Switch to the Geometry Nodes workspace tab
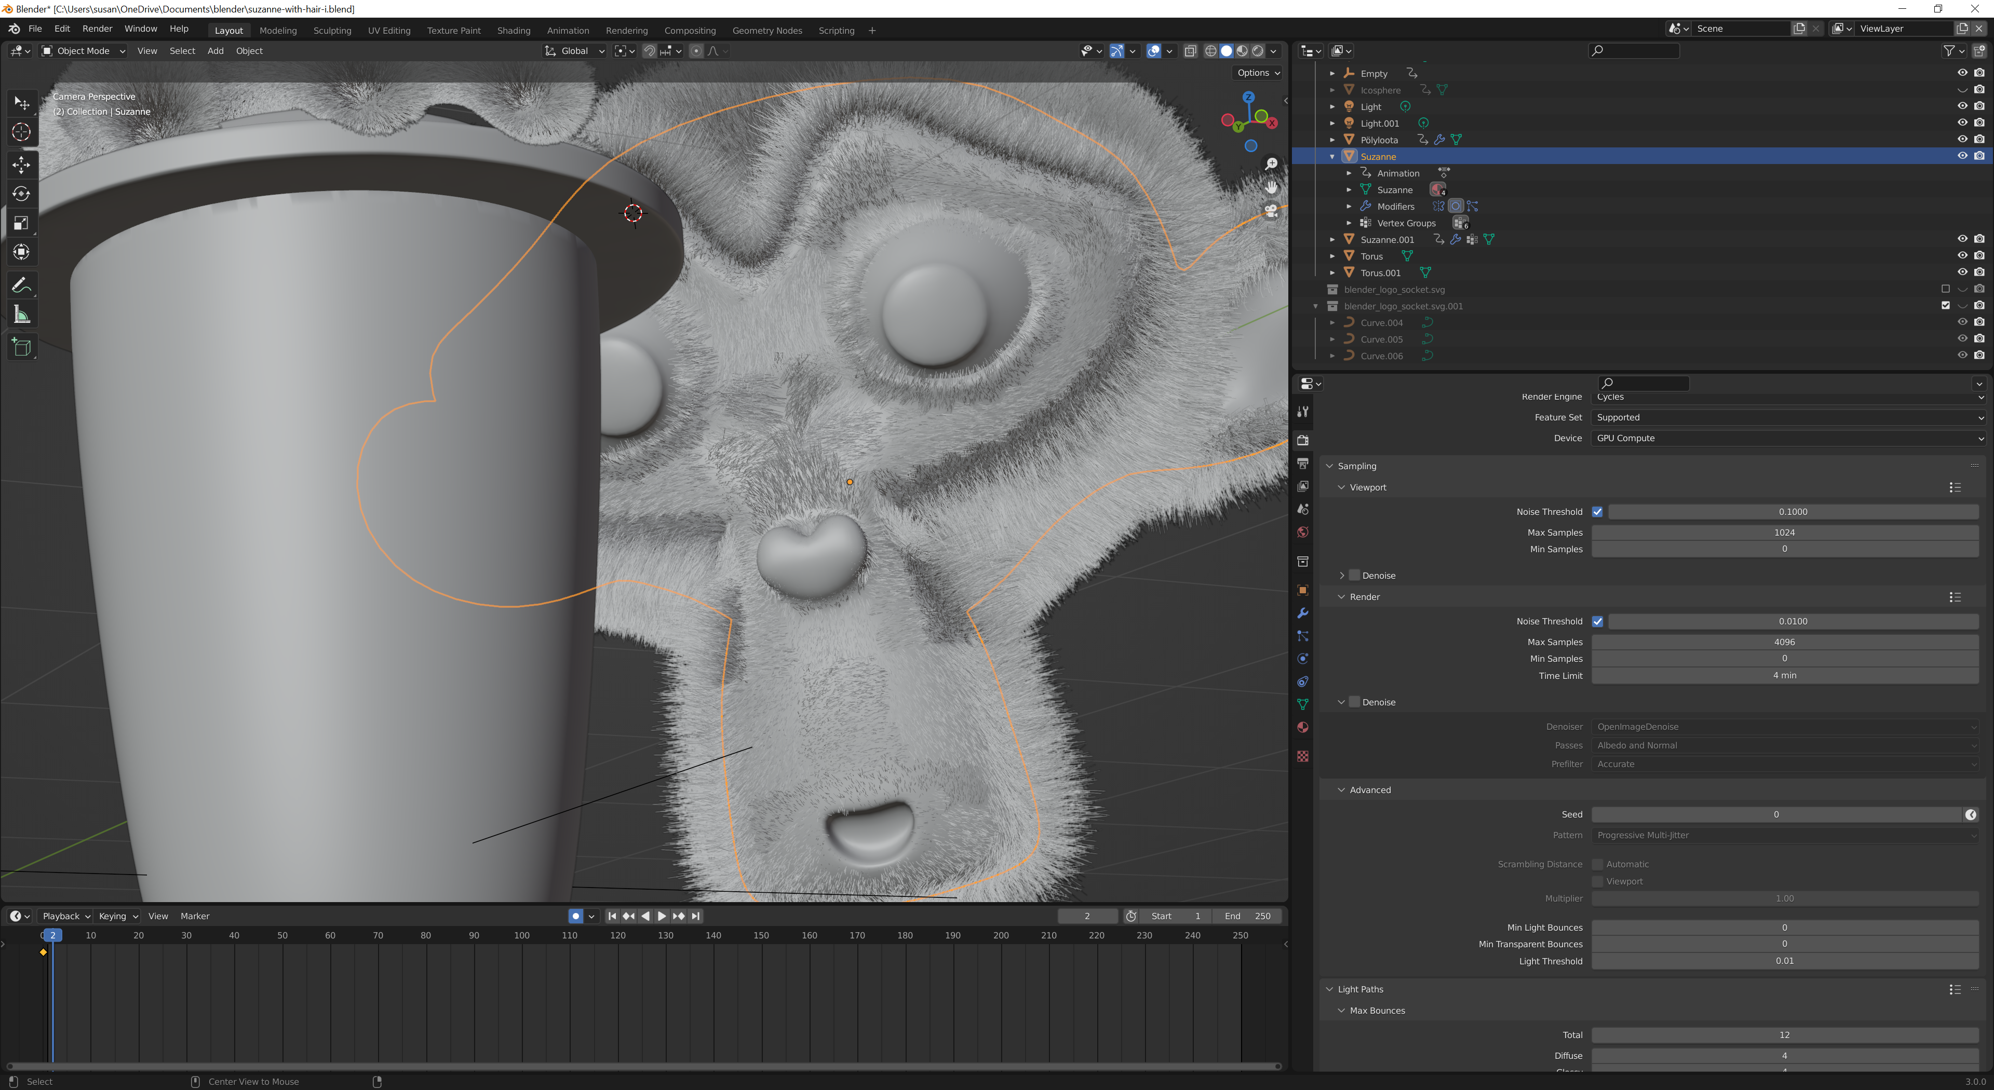This screenshot has width=1994, height=1090. tap(767, 30)
